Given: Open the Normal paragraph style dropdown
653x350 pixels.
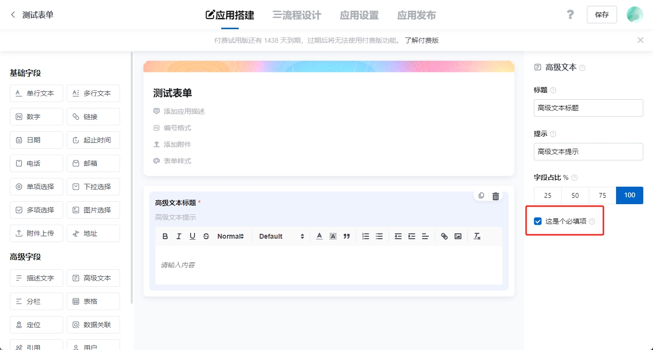Looking at the screenshot, I should [x=230, y=236].
